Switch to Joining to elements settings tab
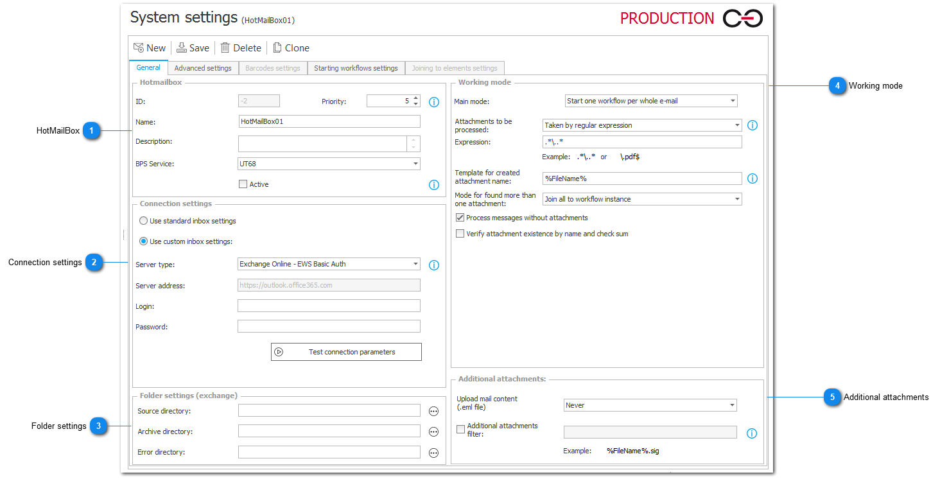Viewport: 940px width, 479px height. (455, 68)
